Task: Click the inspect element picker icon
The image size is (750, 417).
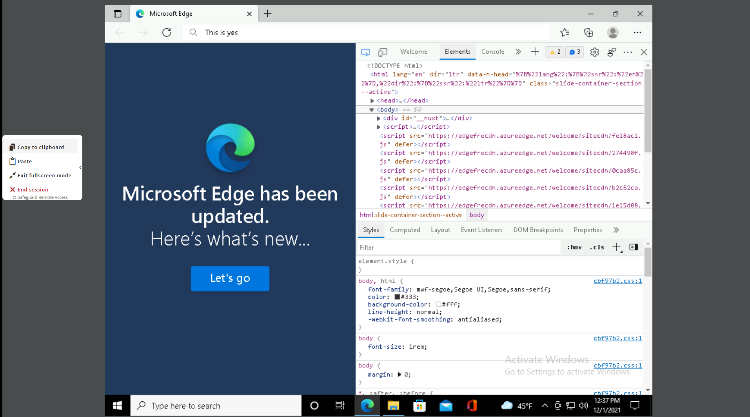Action: point(365,52)
